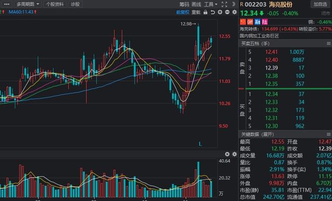Click the undo arrow icon
The height and width of the screenshot is (201, 332).
213,12
